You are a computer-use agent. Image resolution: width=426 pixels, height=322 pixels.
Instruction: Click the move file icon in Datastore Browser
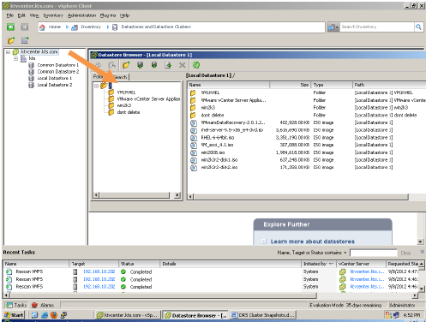168,65
